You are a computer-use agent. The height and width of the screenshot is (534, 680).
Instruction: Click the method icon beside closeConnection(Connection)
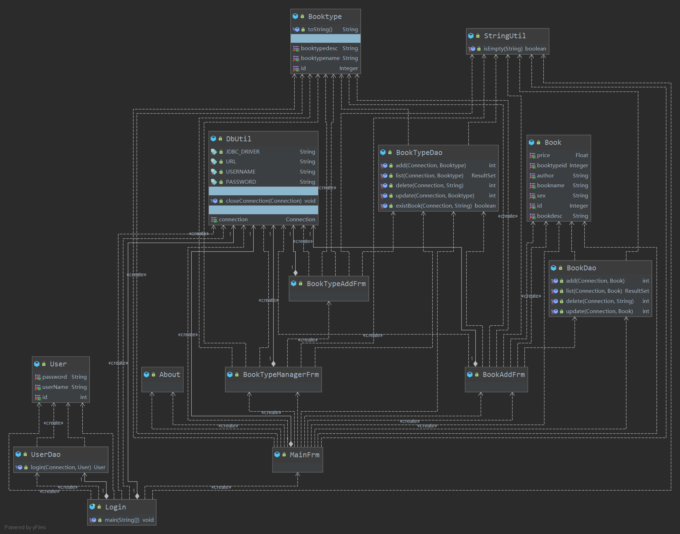point(214,201)
